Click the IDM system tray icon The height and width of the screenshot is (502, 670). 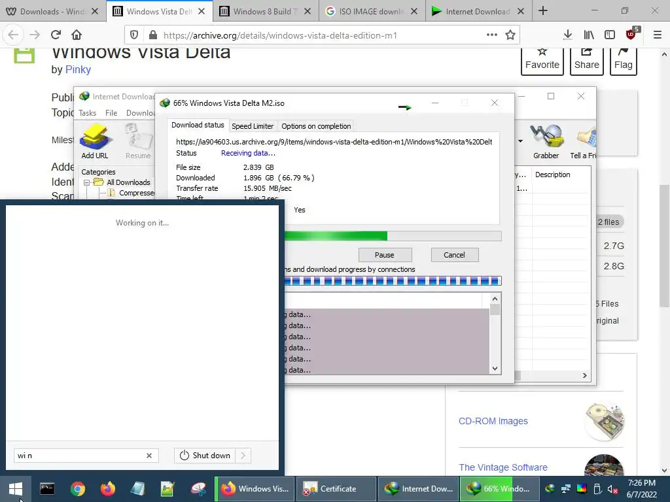550,489
